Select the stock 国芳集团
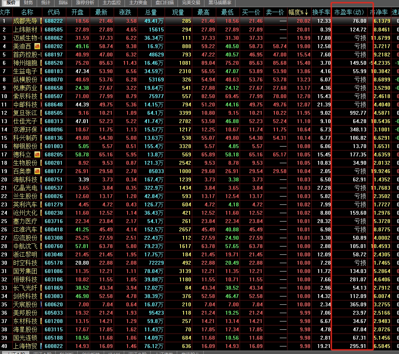The width and height of the screenshot is (399, 354). tap(25, 271)
